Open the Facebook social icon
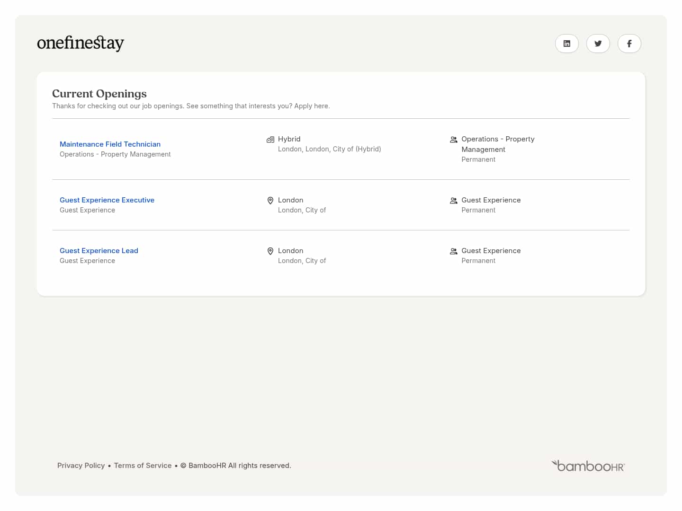The width and height of the screenshot is (682, 511). [629, 44]
